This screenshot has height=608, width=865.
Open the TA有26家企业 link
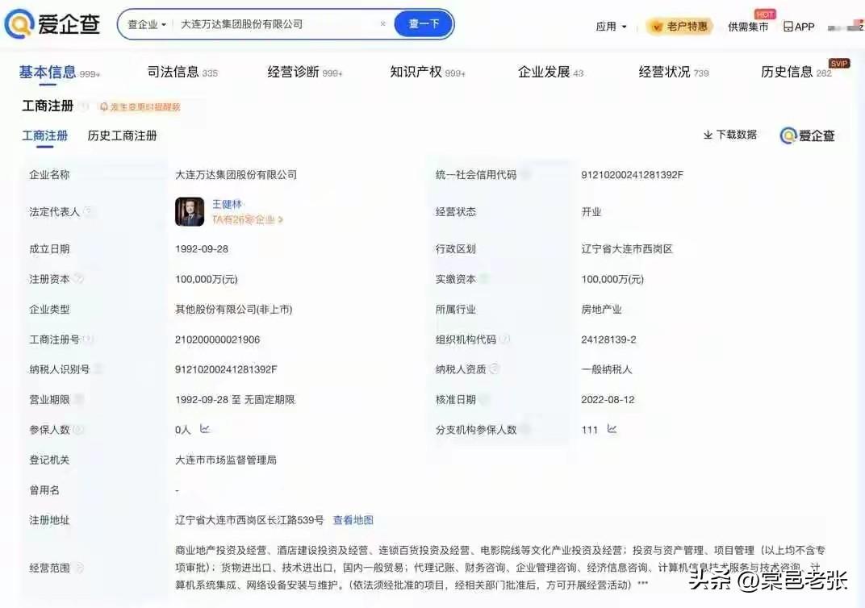tap(247, 219)
